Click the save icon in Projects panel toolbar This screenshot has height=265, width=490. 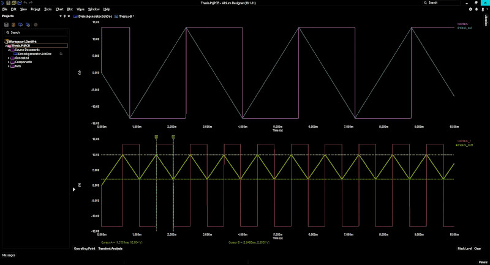tap(7, 24)
